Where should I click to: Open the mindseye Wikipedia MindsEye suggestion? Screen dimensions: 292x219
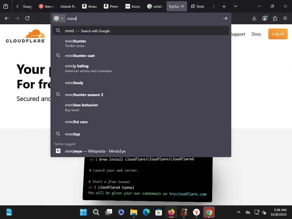pos(141,151)
